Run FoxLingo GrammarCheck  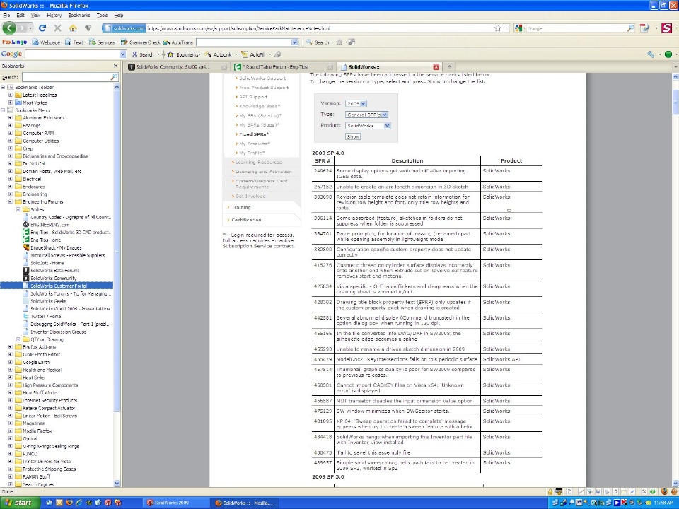[x=141, y=42]
